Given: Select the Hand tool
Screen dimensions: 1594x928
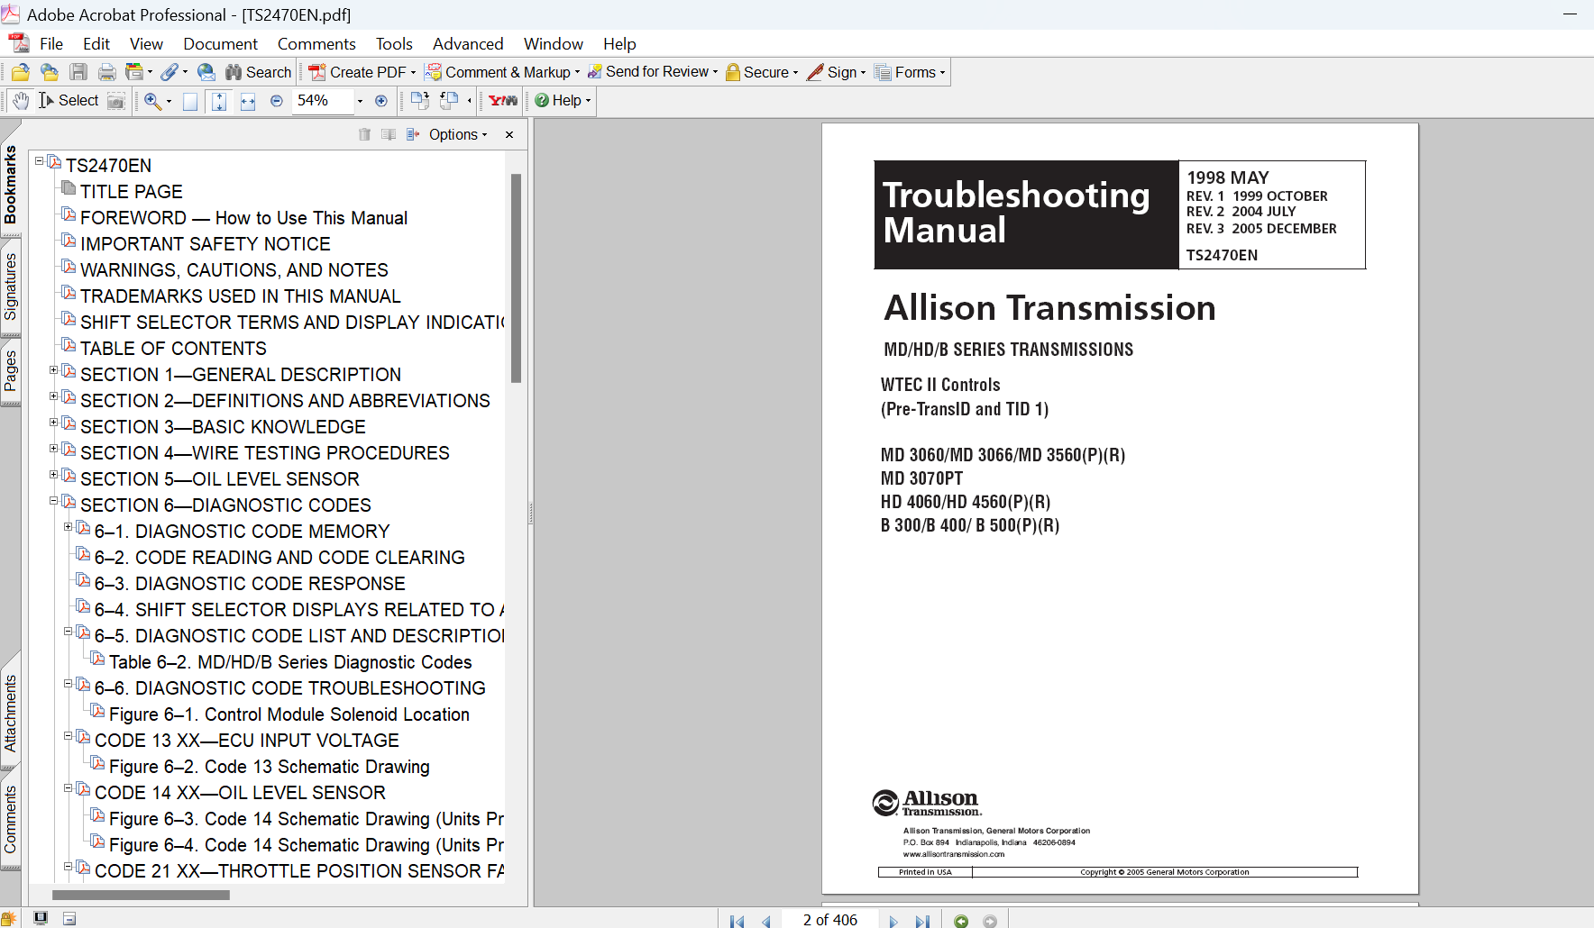Looking at the screenshot, I should 21,101.
